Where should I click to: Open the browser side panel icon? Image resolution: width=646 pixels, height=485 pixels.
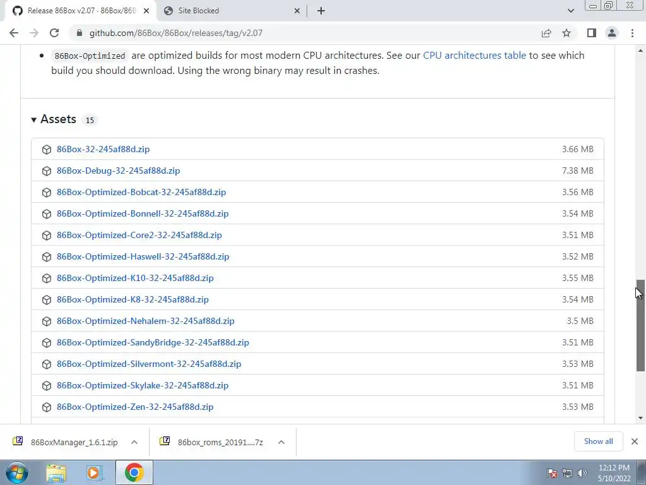coord(592,33)
